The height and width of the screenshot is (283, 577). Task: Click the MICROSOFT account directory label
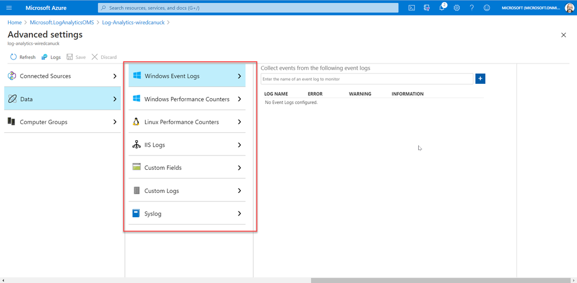(x=532, y=8)
